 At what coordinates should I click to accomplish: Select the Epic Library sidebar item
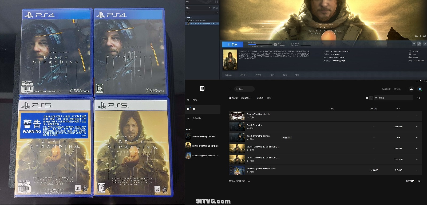pyautogui.click(x=193, y=109)
